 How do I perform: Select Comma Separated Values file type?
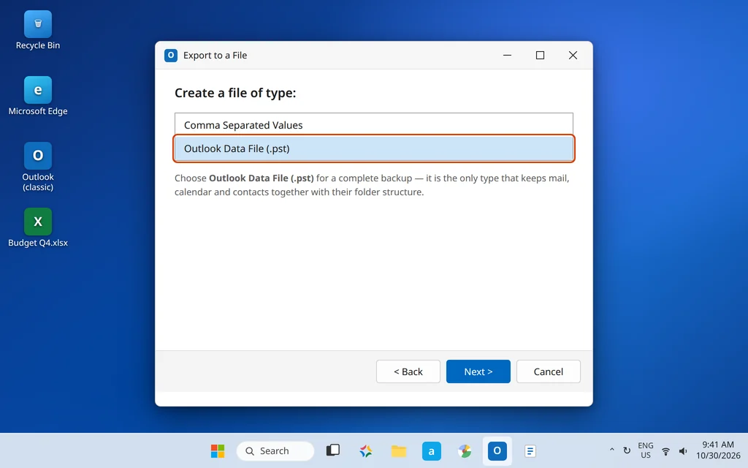(373, 124)
